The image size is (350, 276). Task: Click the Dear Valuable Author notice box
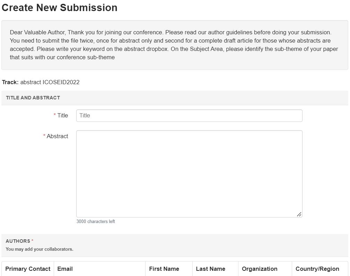tap(174, 45)
